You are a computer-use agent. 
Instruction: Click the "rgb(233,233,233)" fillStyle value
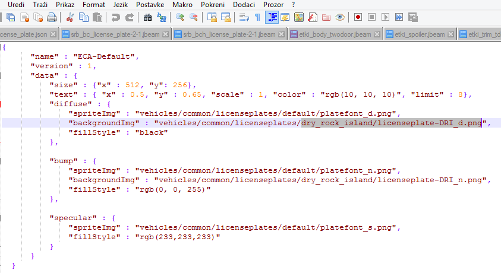point(178,237)
